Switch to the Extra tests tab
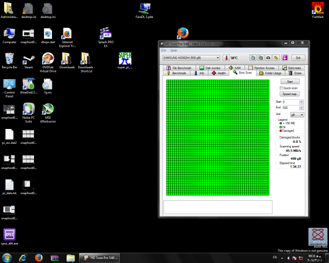 click(291, 68)
